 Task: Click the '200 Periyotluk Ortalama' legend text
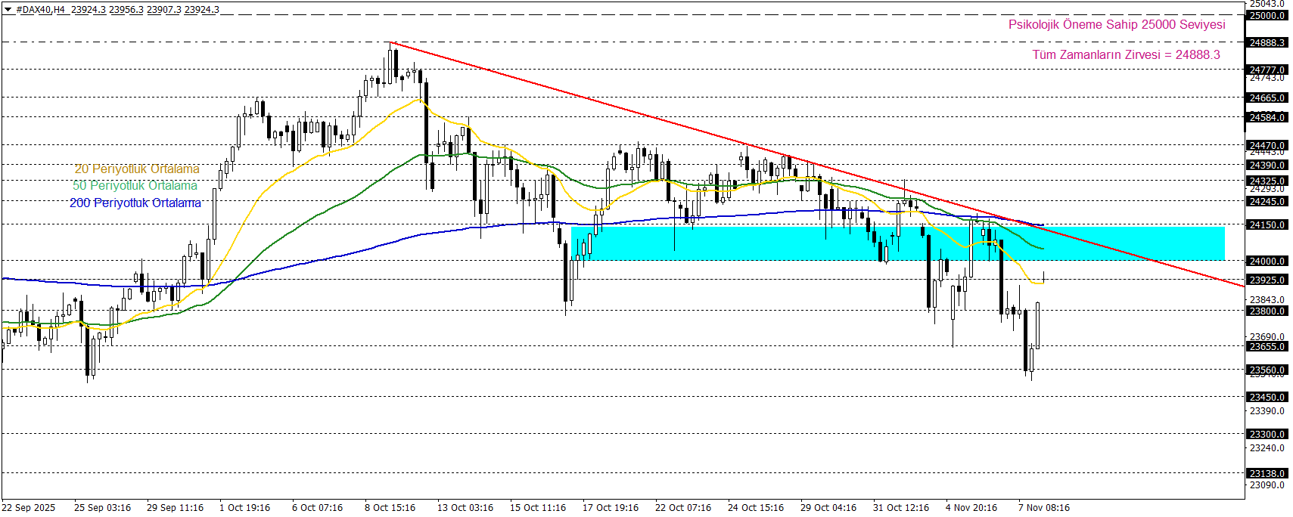[135, 203]
